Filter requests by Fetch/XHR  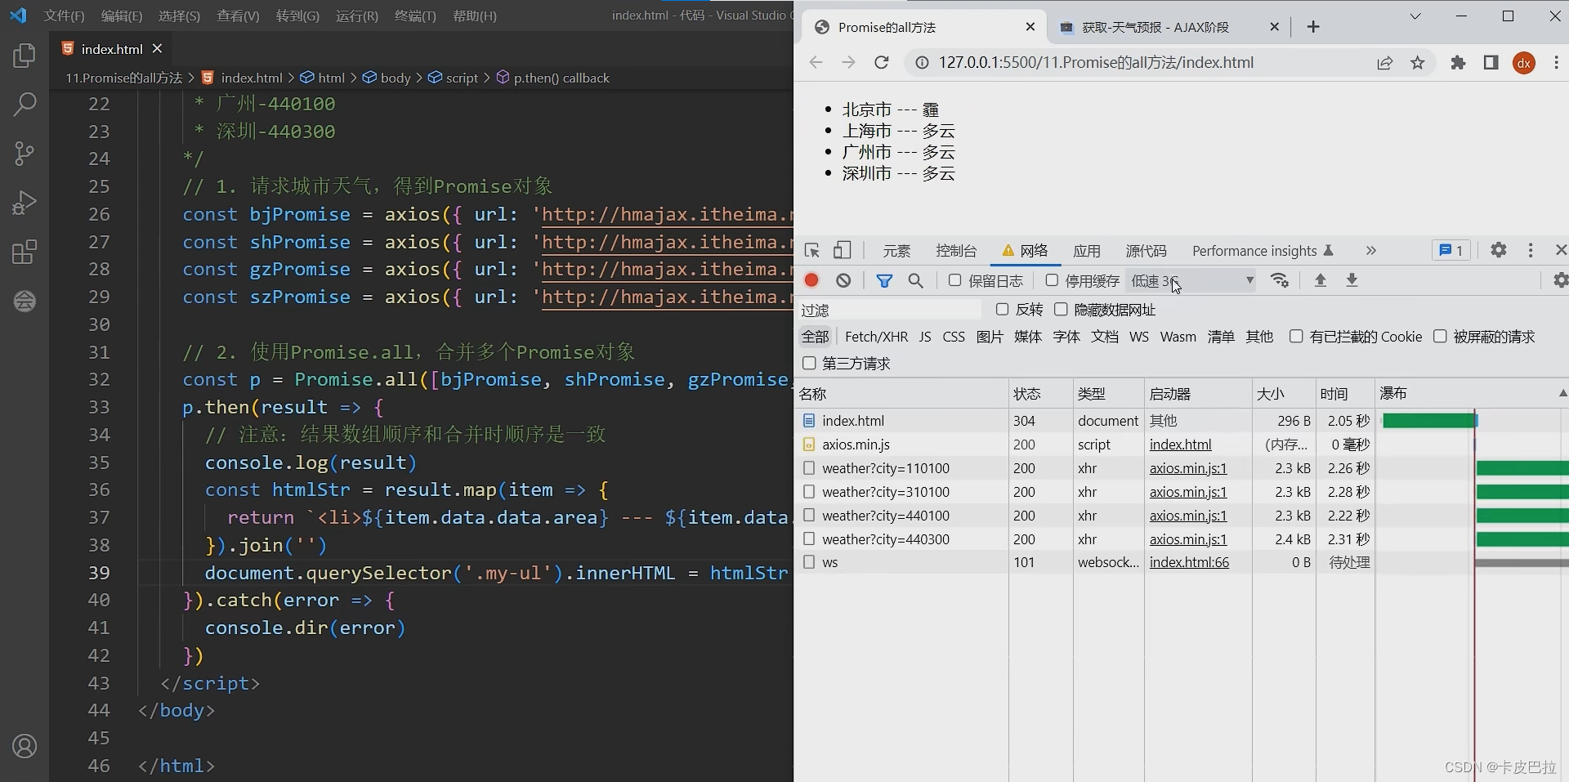(x=876, y=337)
